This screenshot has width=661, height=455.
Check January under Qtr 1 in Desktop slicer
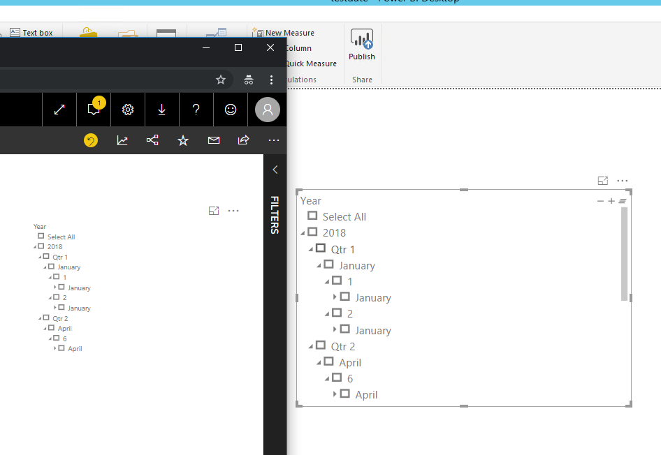pyautogui.click(x=329, y=264)
